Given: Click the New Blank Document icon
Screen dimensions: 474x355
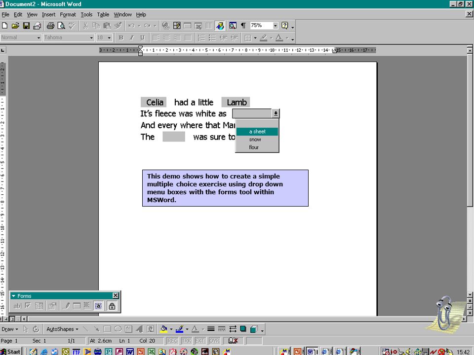Looking at the screenshot, I should click(5, 26).
